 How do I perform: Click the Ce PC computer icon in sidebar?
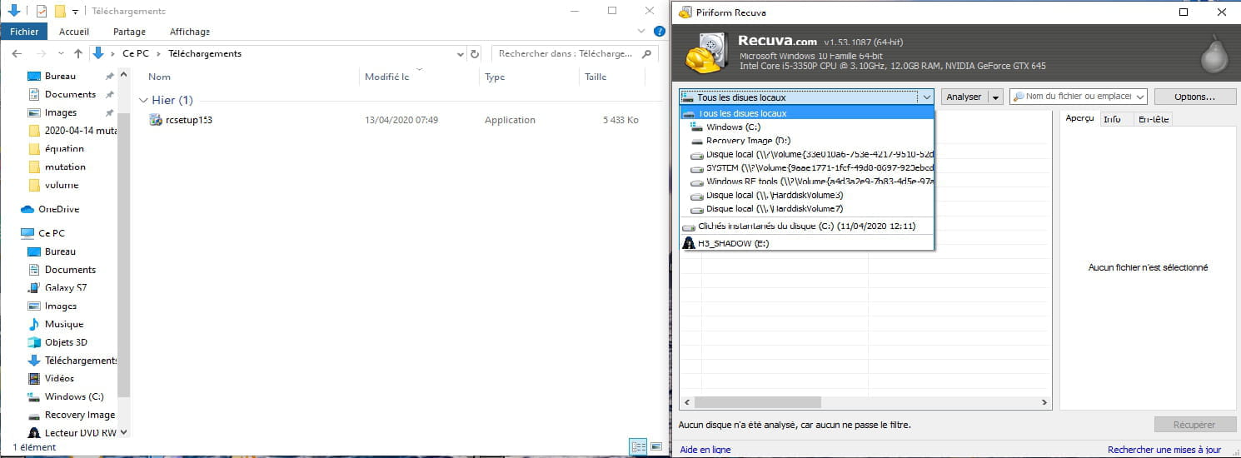point(27,233)
